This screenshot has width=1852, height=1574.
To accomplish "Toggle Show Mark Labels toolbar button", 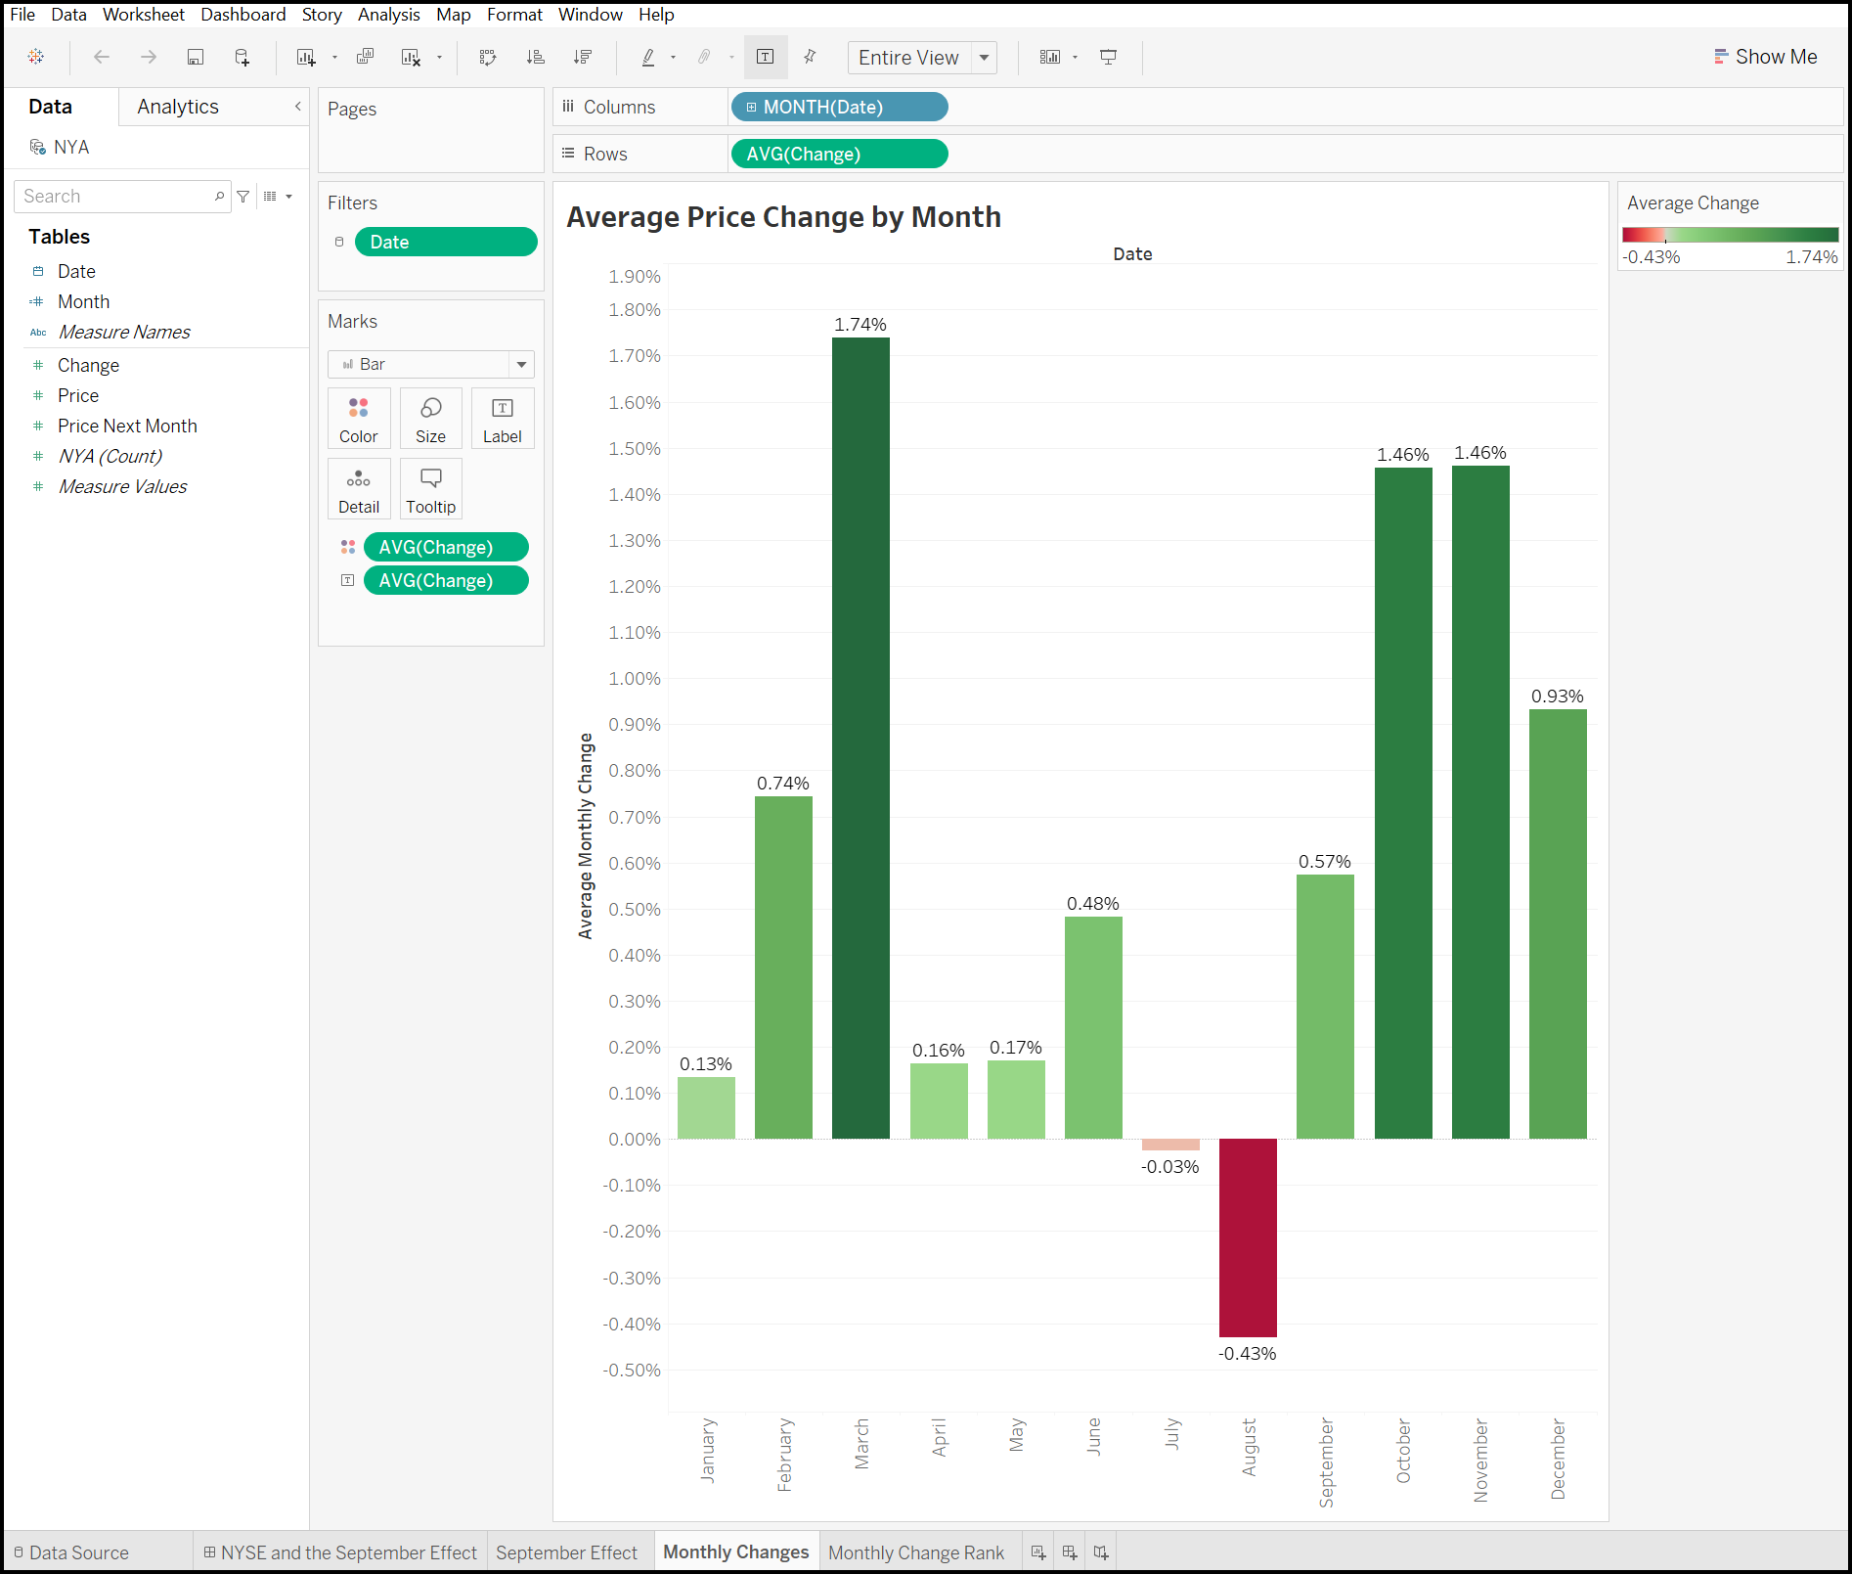I will click(x=766, y=57).
